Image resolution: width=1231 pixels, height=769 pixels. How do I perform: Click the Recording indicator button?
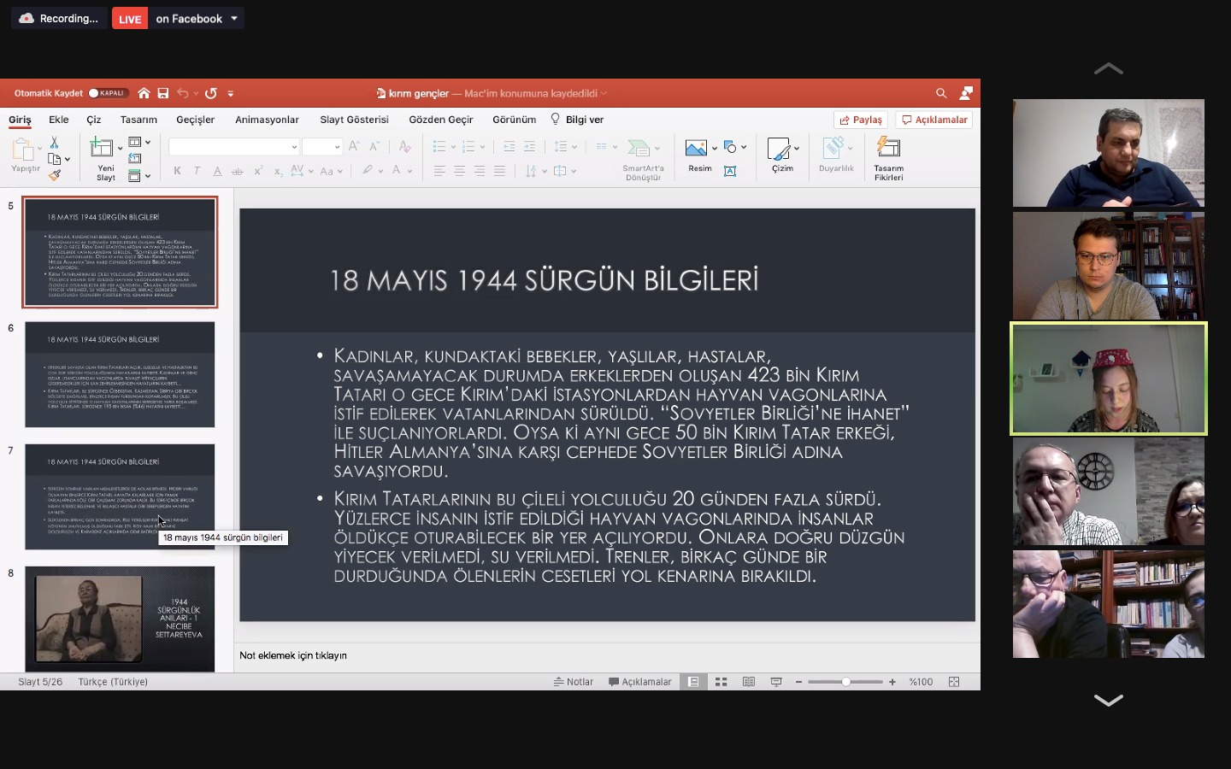59,18
